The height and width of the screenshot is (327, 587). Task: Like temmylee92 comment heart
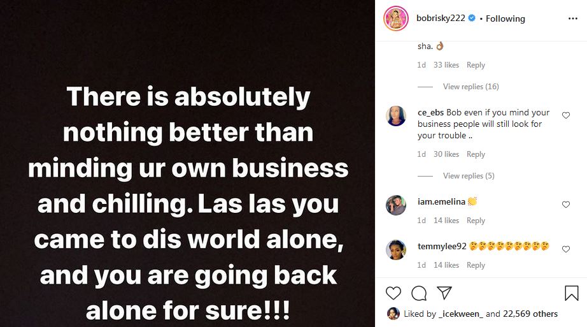566,249
